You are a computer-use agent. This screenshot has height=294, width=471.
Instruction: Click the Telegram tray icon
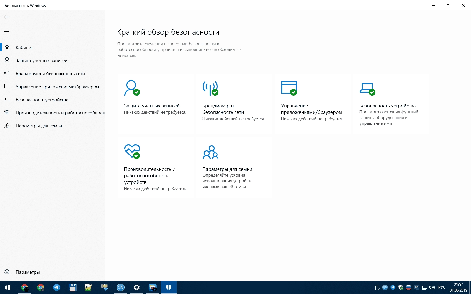[x=393, y=287]
